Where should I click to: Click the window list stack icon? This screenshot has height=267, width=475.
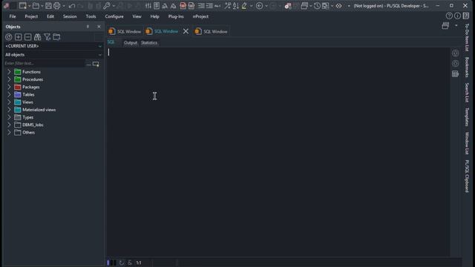[x=304, y=6]
